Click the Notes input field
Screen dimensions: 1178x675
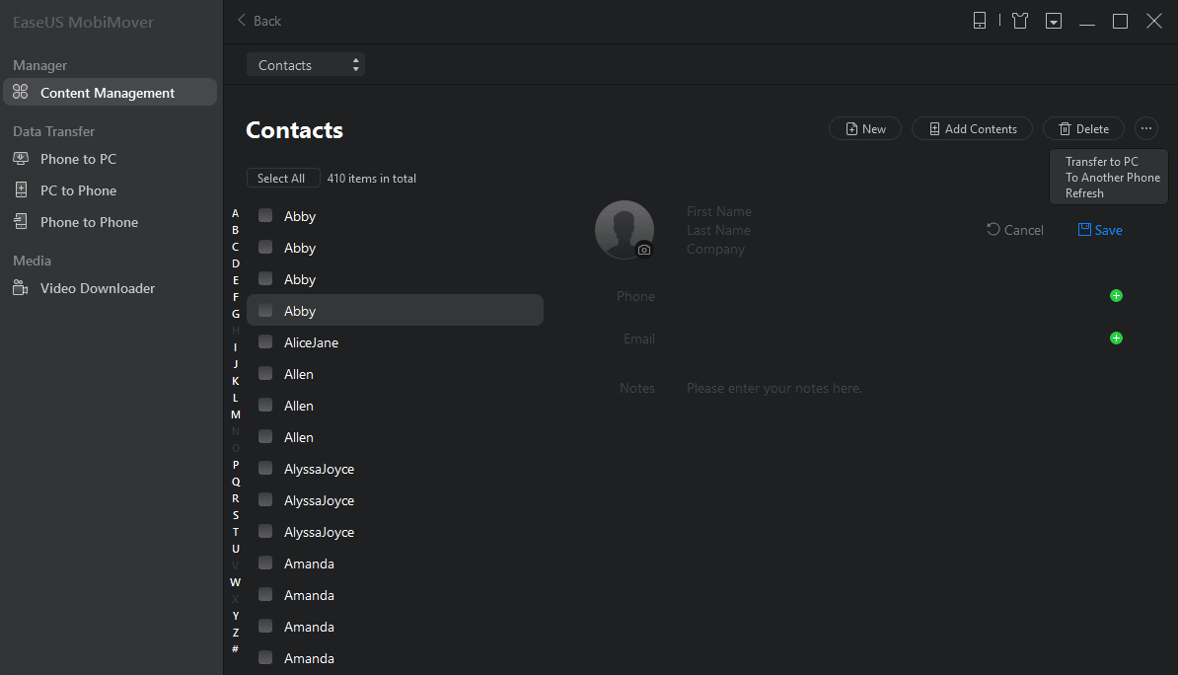click(x=774, y=389)
